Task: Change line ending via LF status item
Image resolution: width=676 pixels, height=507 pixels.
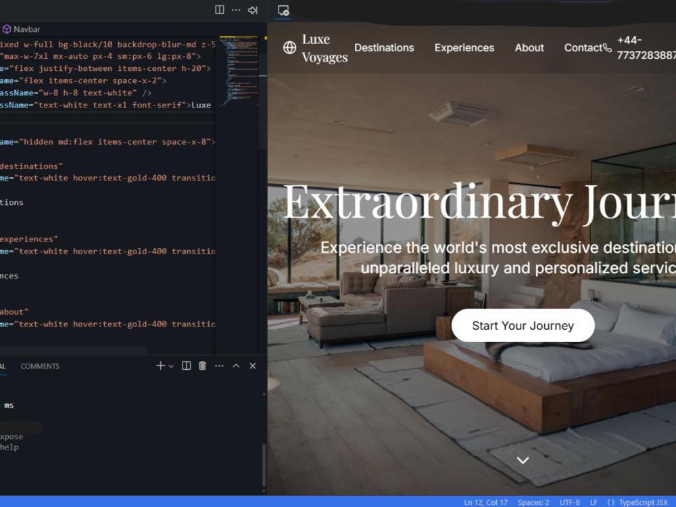Action: [594, 502]
